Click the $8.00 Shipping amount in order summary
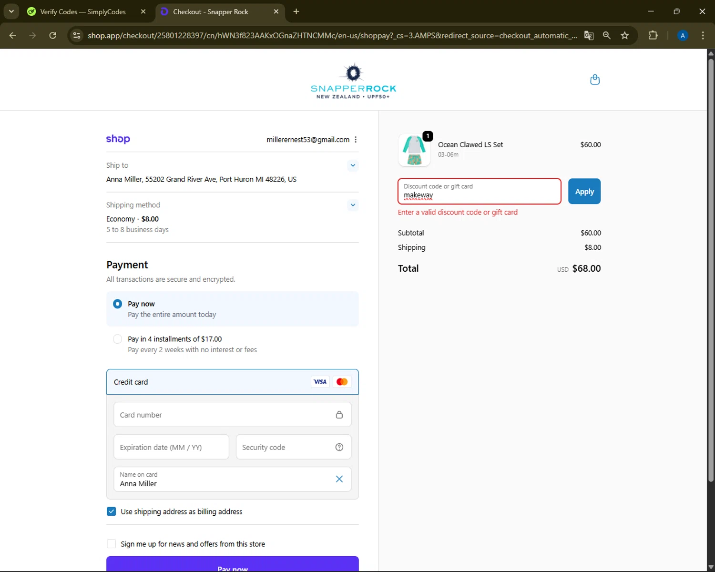The image size is (715, 572). pos(592,247)
